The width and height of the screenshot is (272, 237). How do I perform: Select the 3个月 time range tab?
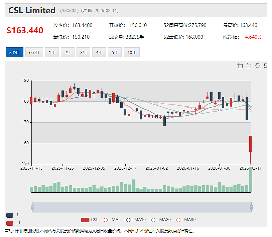pos(14,52)
